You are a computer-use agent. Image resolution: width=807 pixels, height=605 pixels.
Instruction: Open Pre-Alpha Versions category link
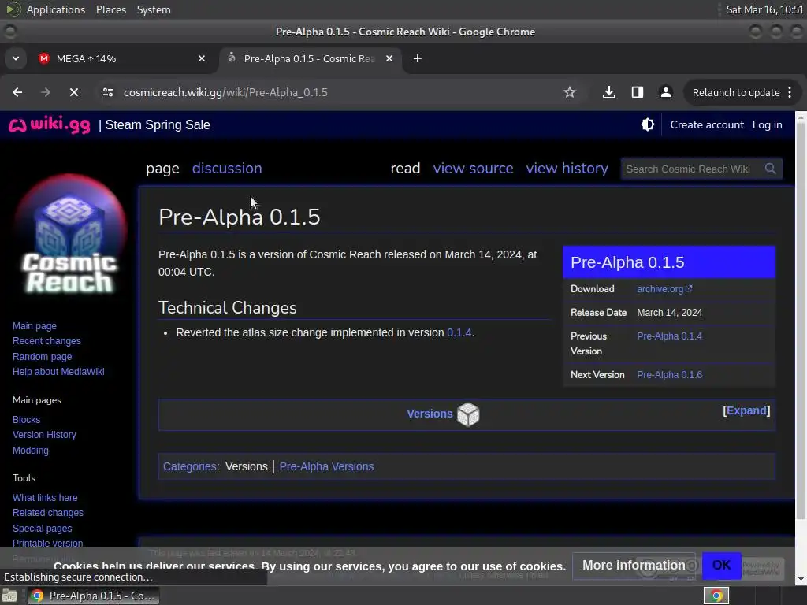[326, 466]
